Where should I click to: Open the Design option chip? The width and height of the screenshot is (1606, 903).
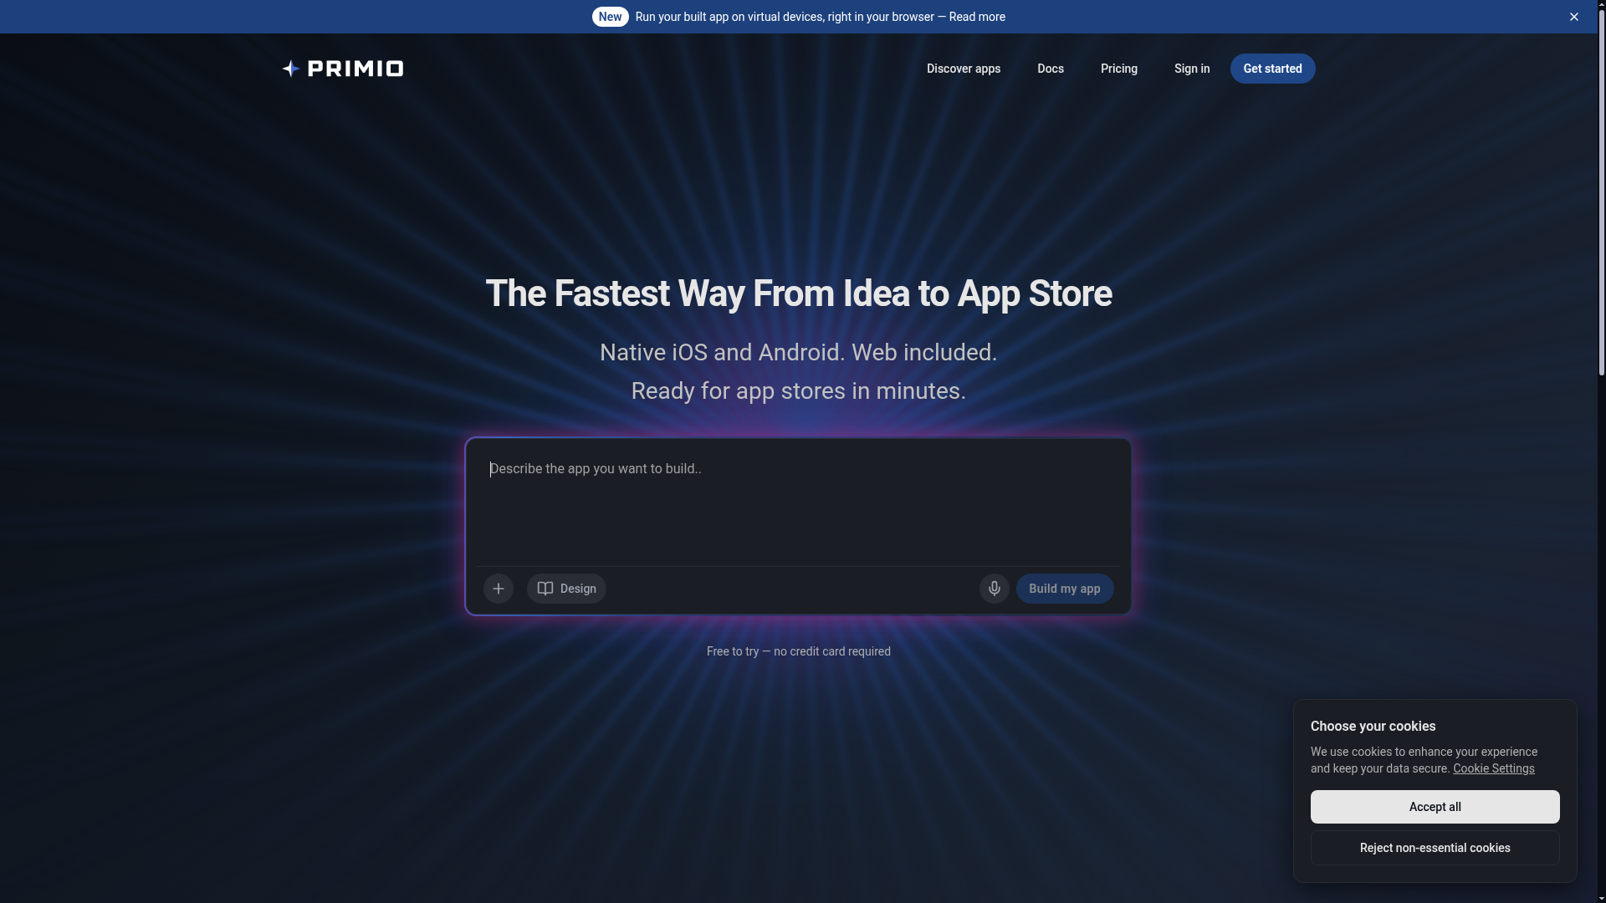pyautogui.click(x=566, y=589)
